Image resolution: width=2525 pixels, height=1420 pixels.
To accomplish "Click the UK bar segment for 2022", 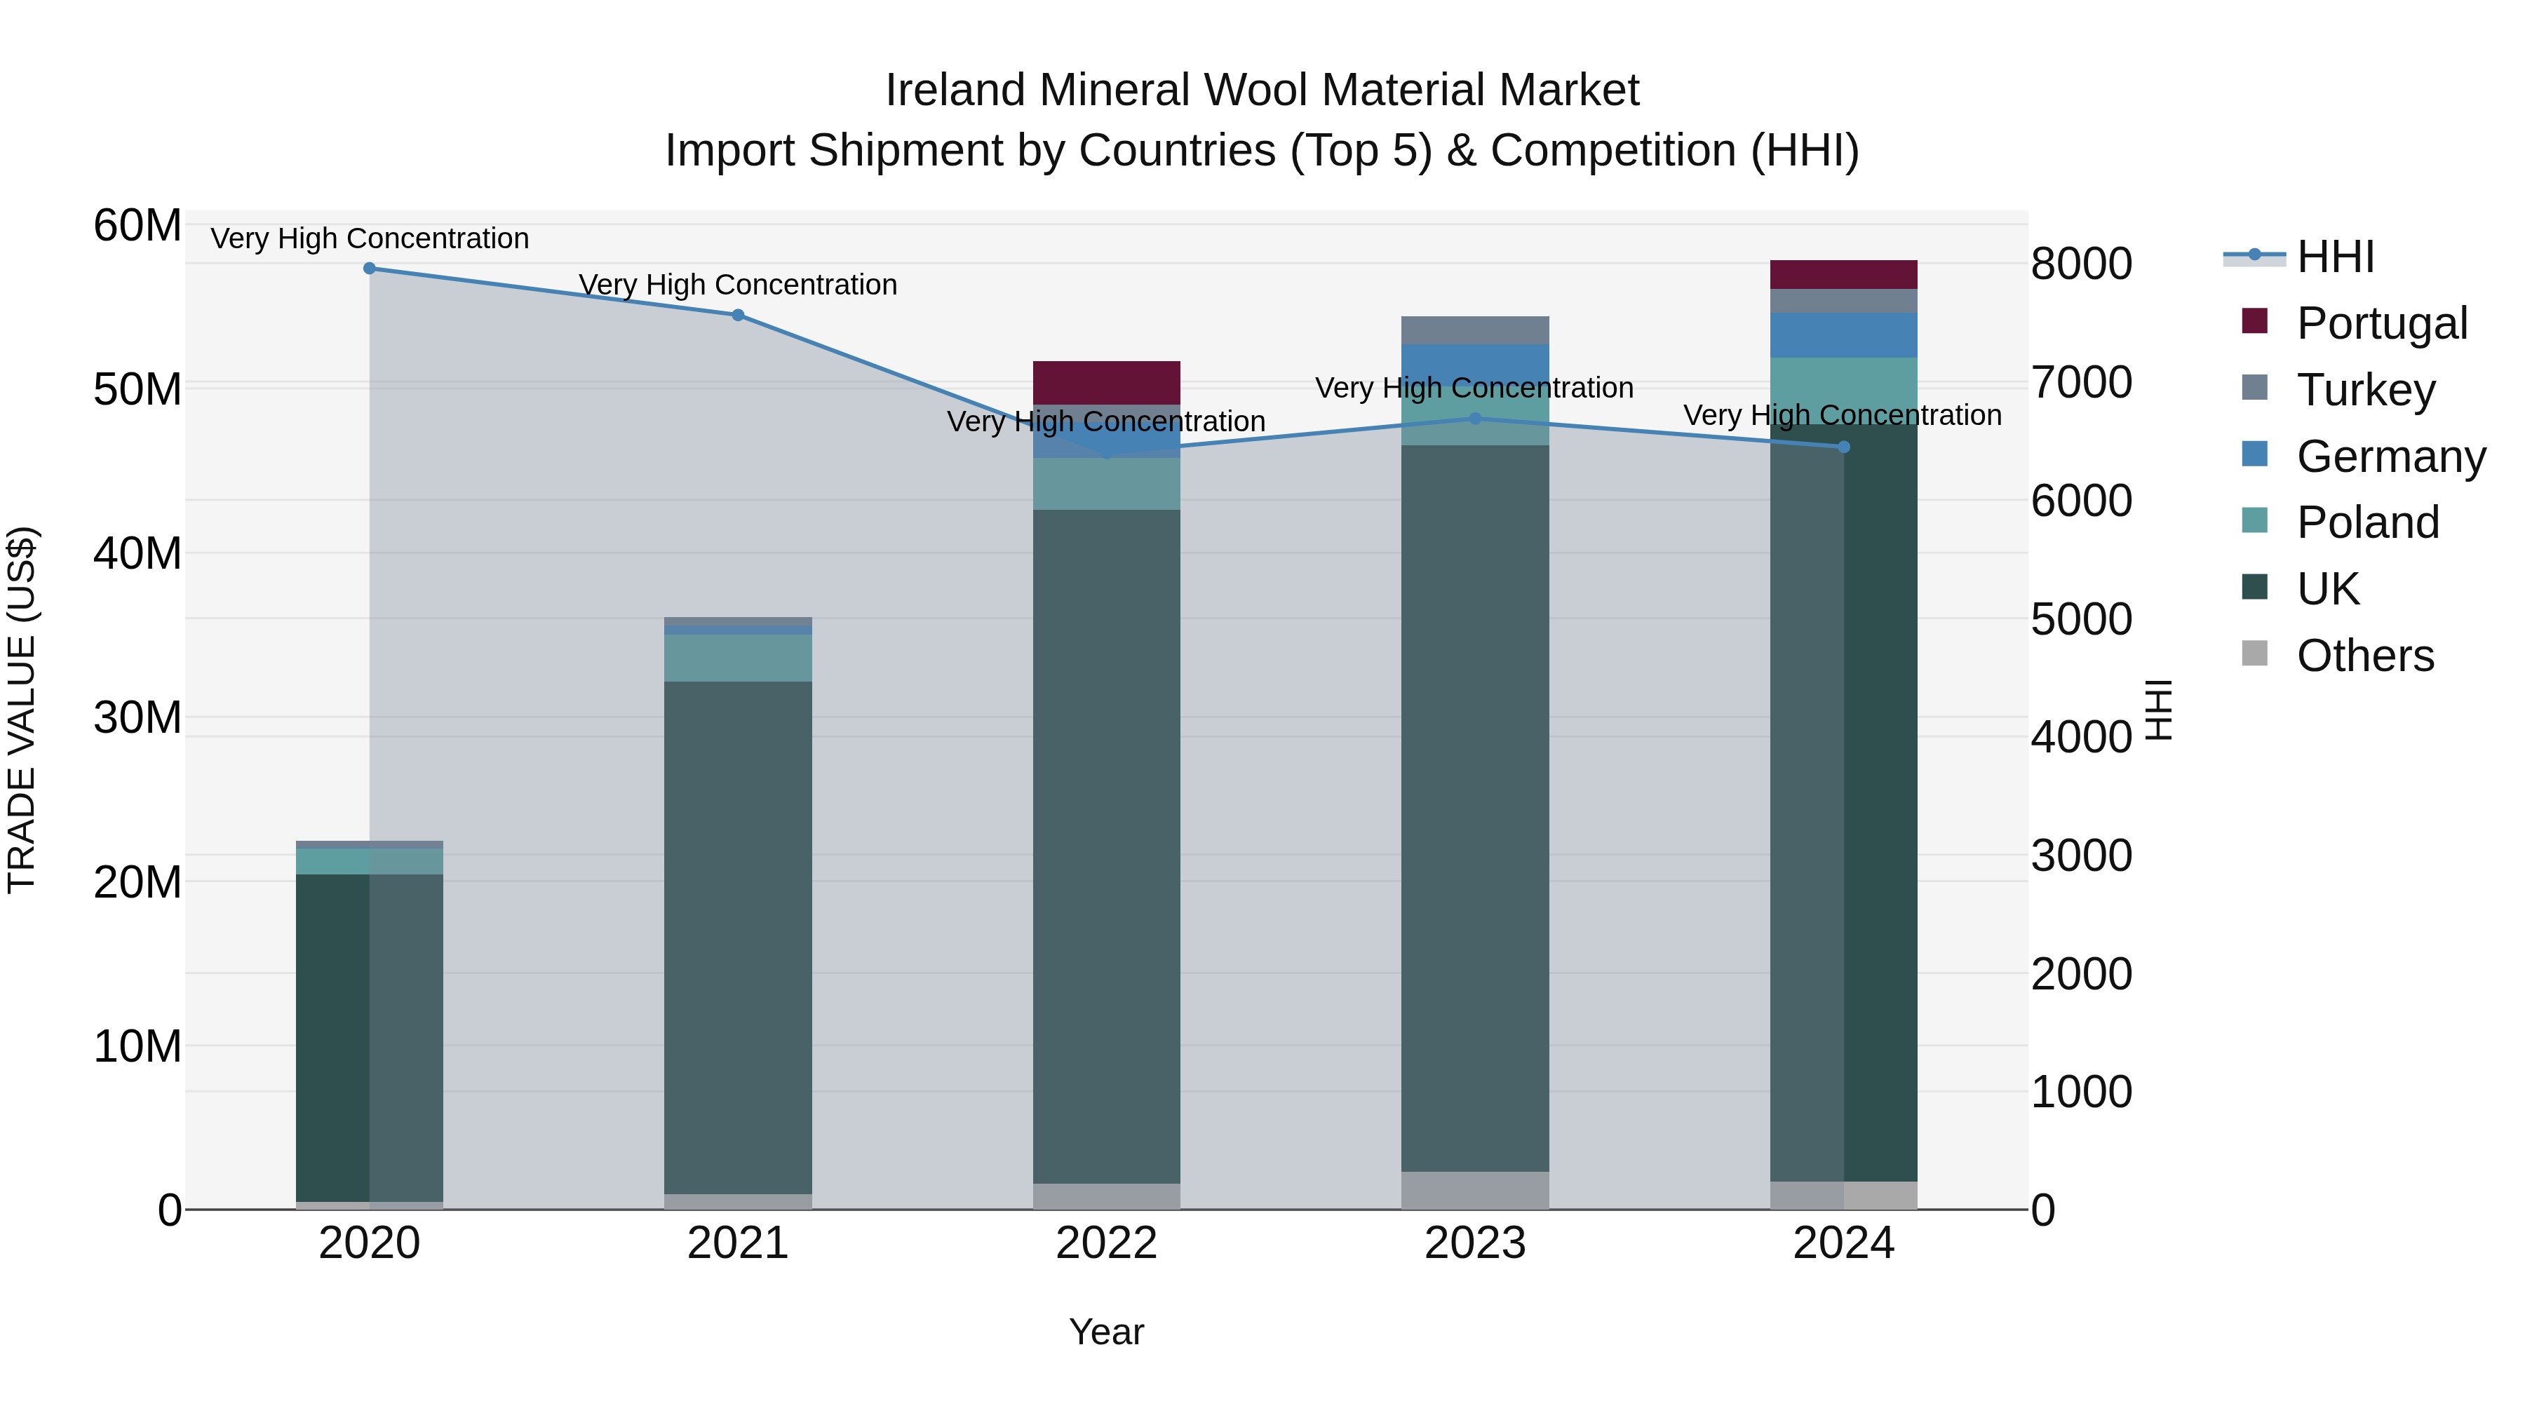I will pos(1107,846).
